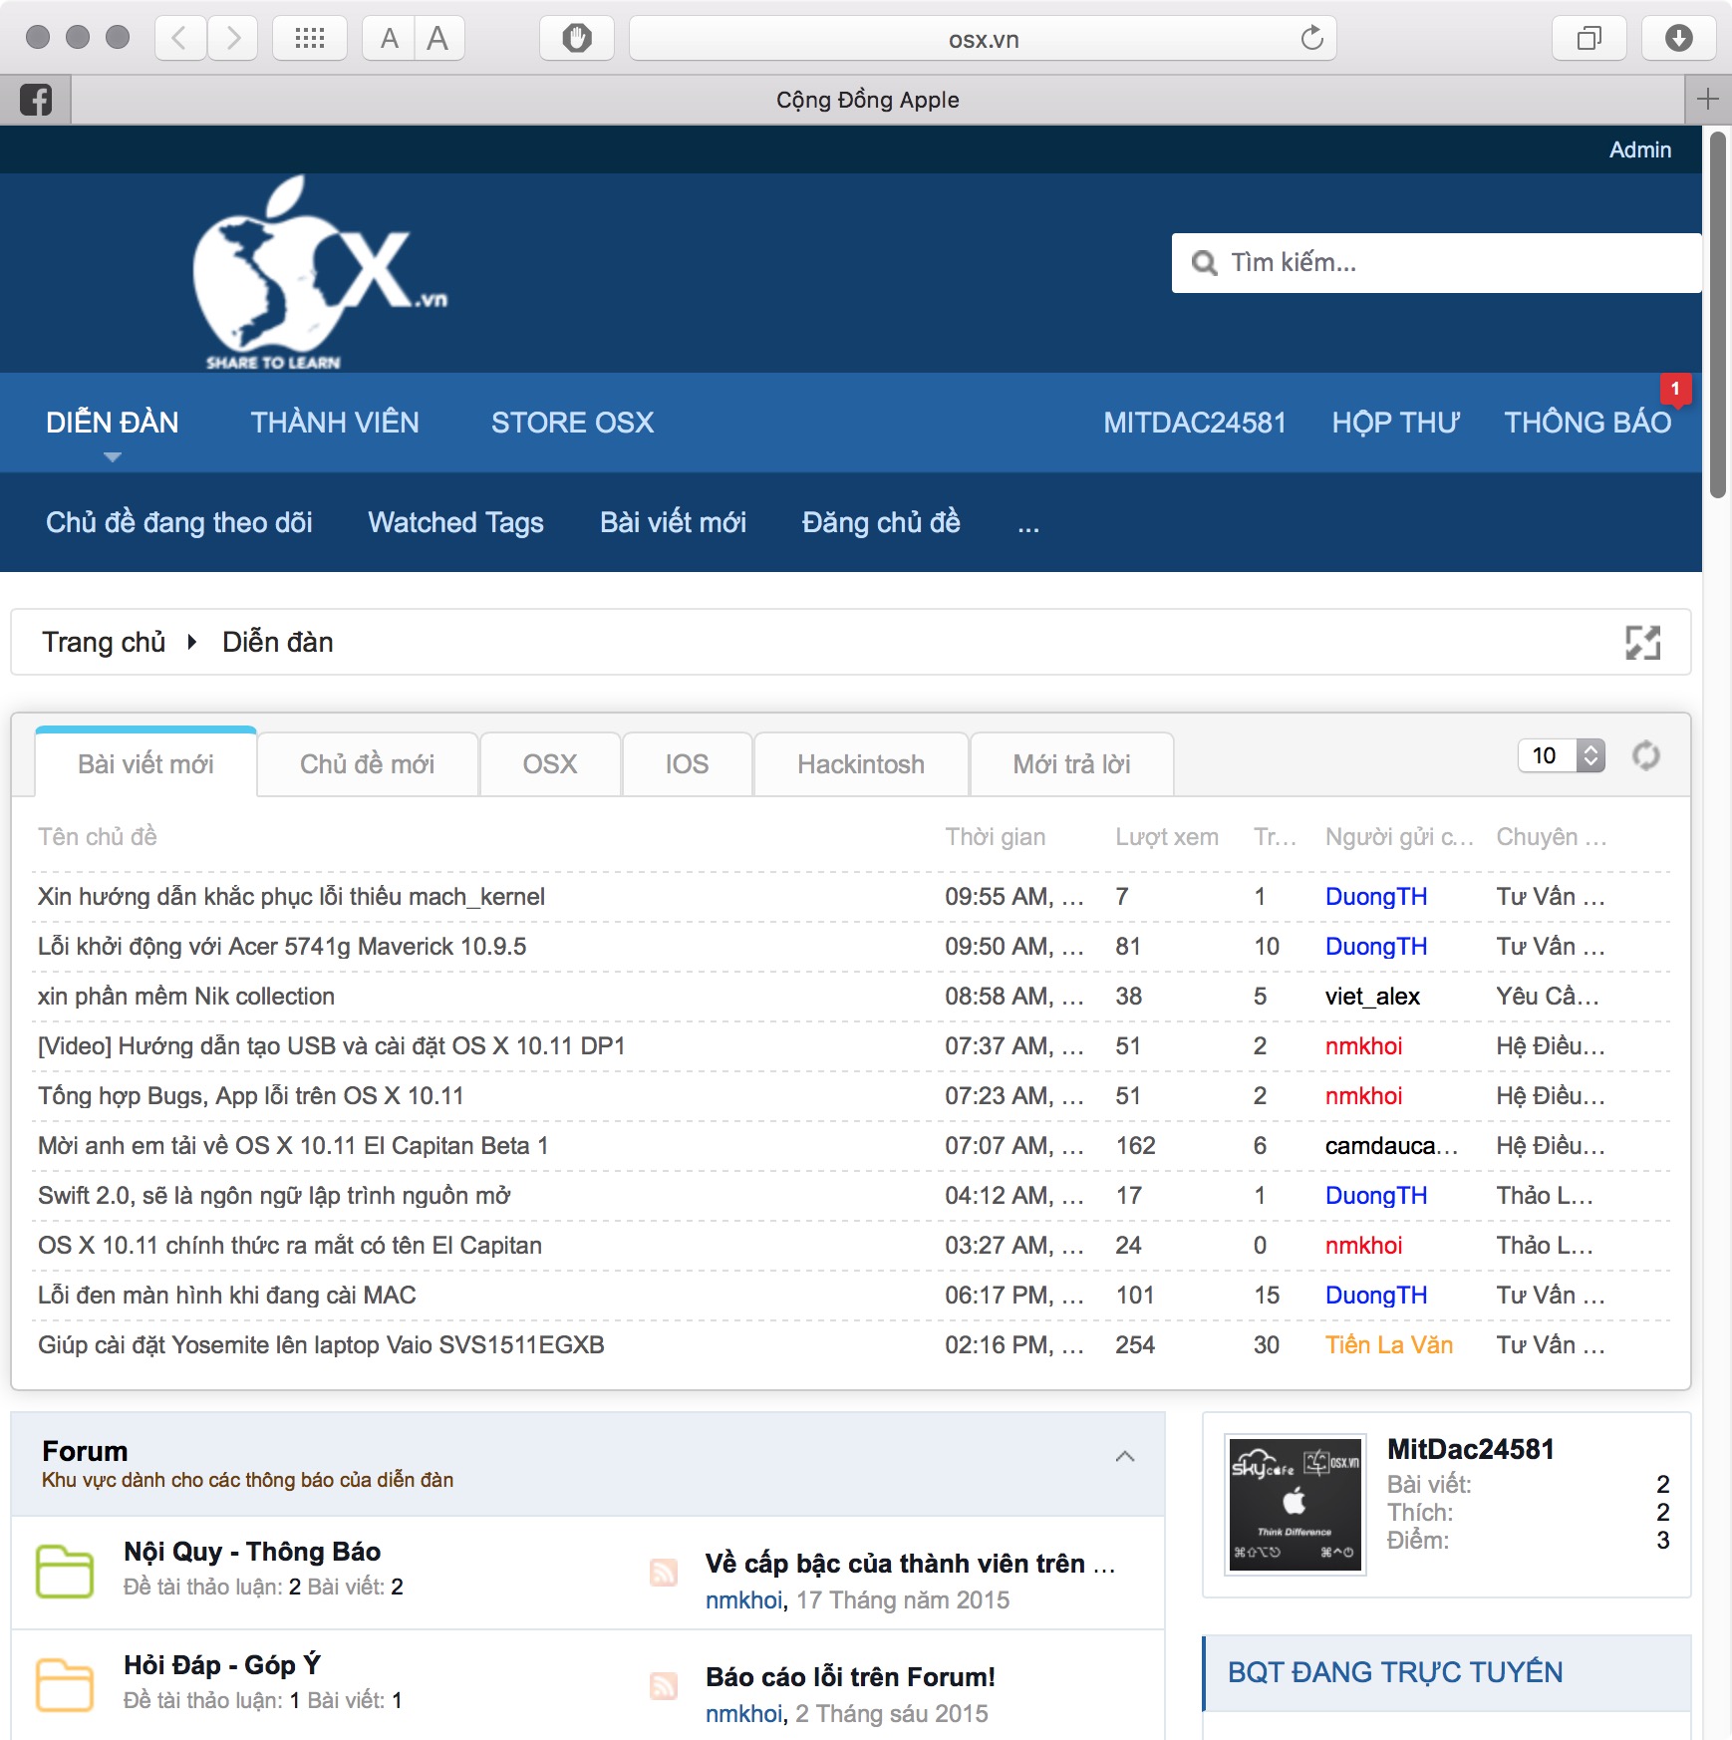
Task: Click the Tìm kiếm search field
Action: (1435, 263)
